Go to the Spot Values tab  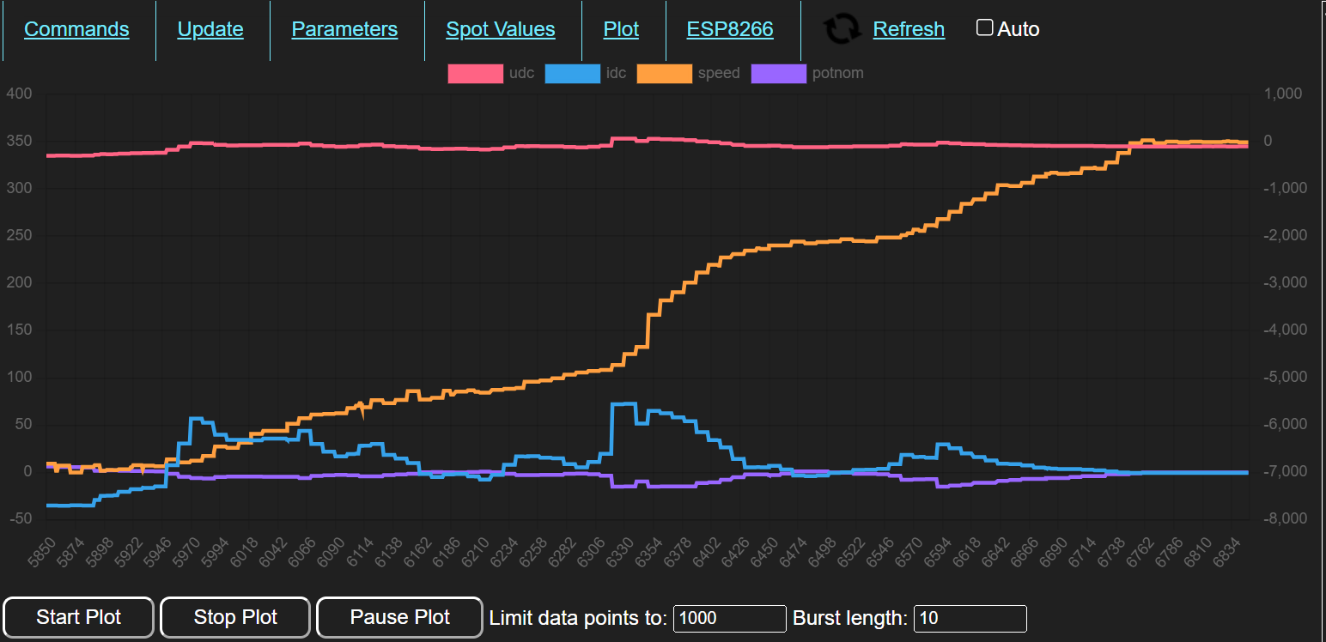[501, 29]
